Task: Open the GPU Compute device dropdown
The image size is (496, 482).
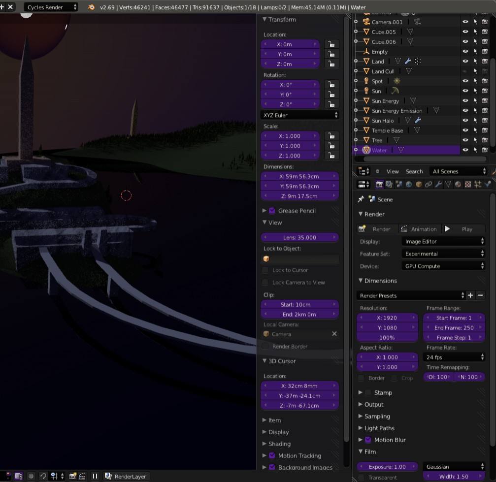Action: tap(444, 266)
